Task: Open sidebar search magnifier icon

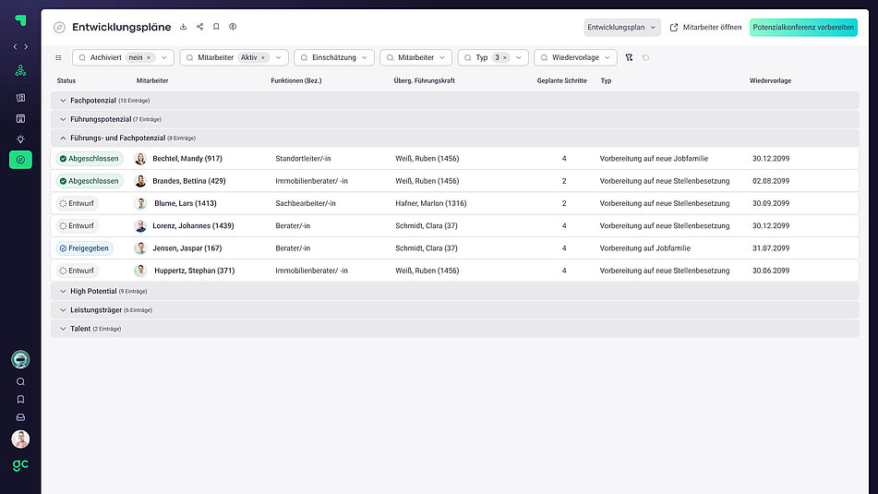Action: pyautogui.click(x=20, y=381)
